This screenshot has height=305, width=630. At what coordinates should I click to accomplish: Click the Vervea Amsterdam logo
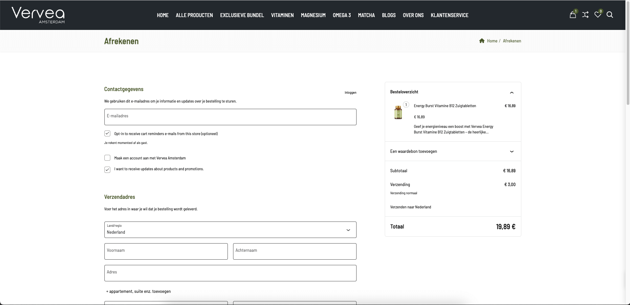point(38,15)
